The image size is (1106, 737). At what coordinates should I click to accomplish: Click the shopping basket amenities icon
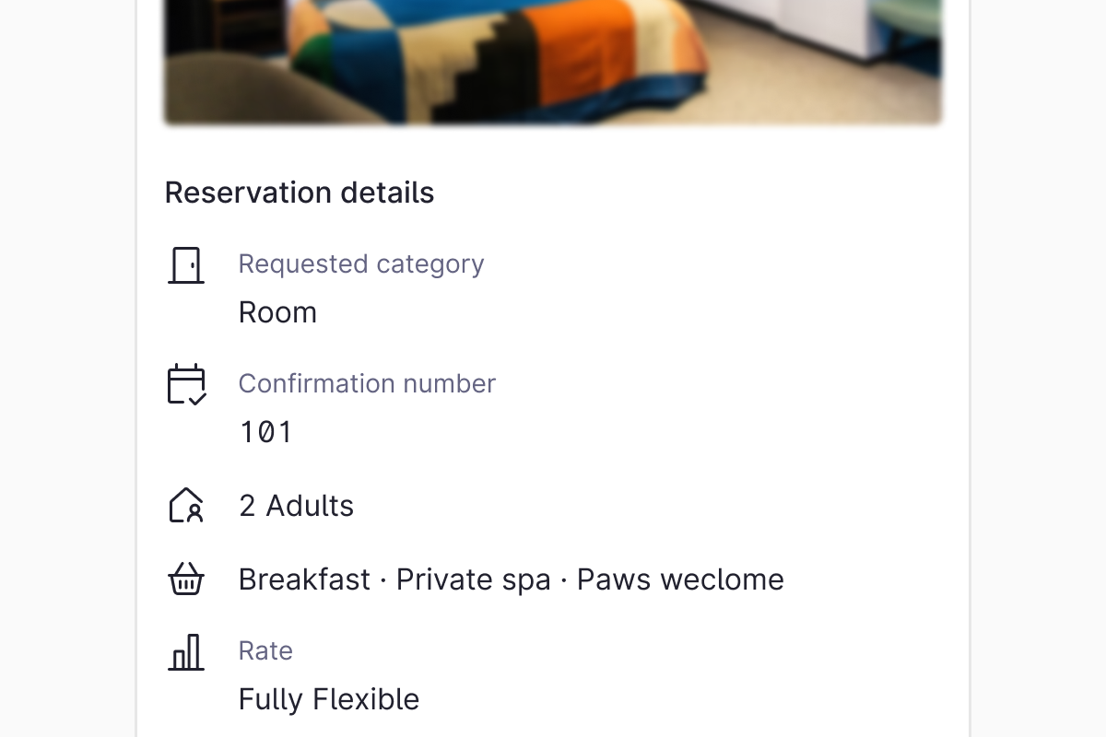click(186, 579)
